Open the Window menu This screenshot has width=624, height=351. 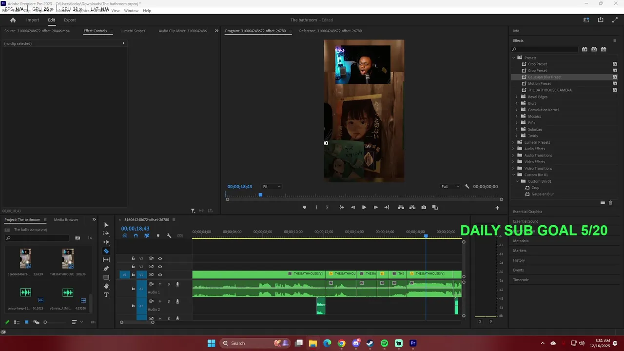coord(131,11)
